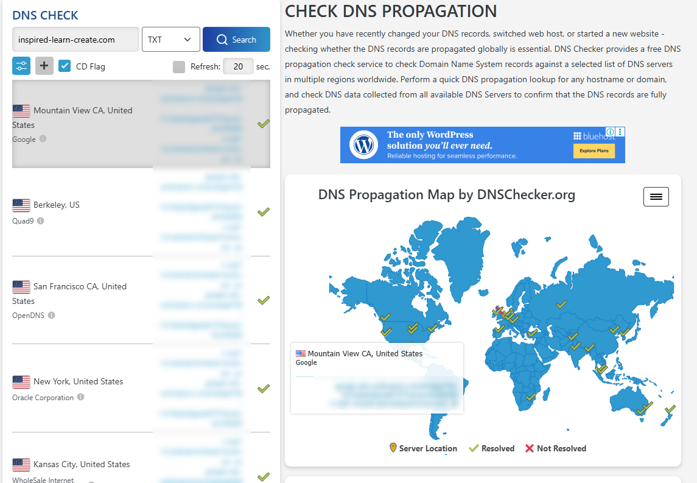Click the US flag beside Berkeley, US
The height and width of the screenshot is (483, 697).
point(21,205)
